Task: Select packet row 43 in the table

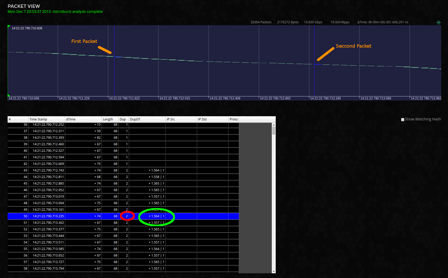Action: pyautogui.click(x=79, y=170)
